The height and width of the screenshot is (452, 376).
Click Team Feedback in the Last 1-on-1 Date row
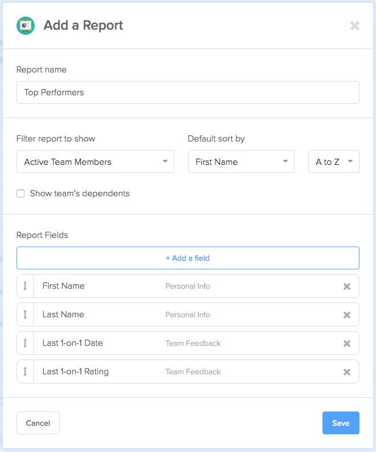pos(193,344)
